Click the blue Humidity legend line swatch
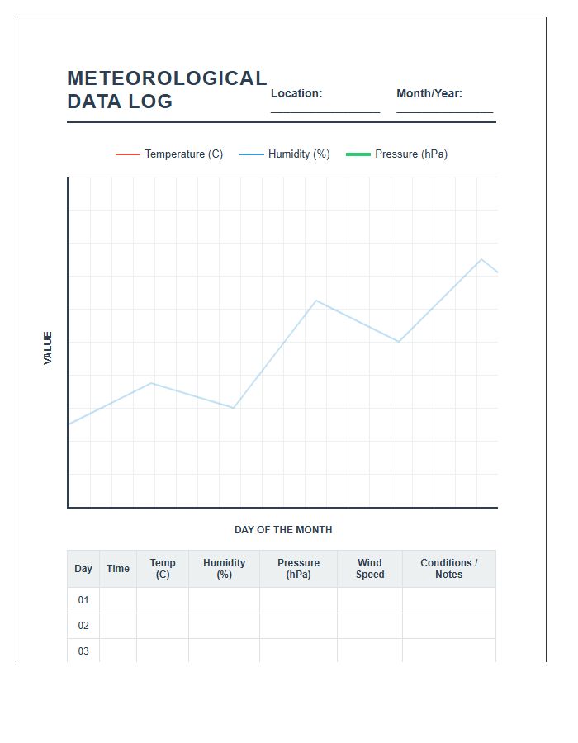The image size is (578, 743). (x=252, y=154)
